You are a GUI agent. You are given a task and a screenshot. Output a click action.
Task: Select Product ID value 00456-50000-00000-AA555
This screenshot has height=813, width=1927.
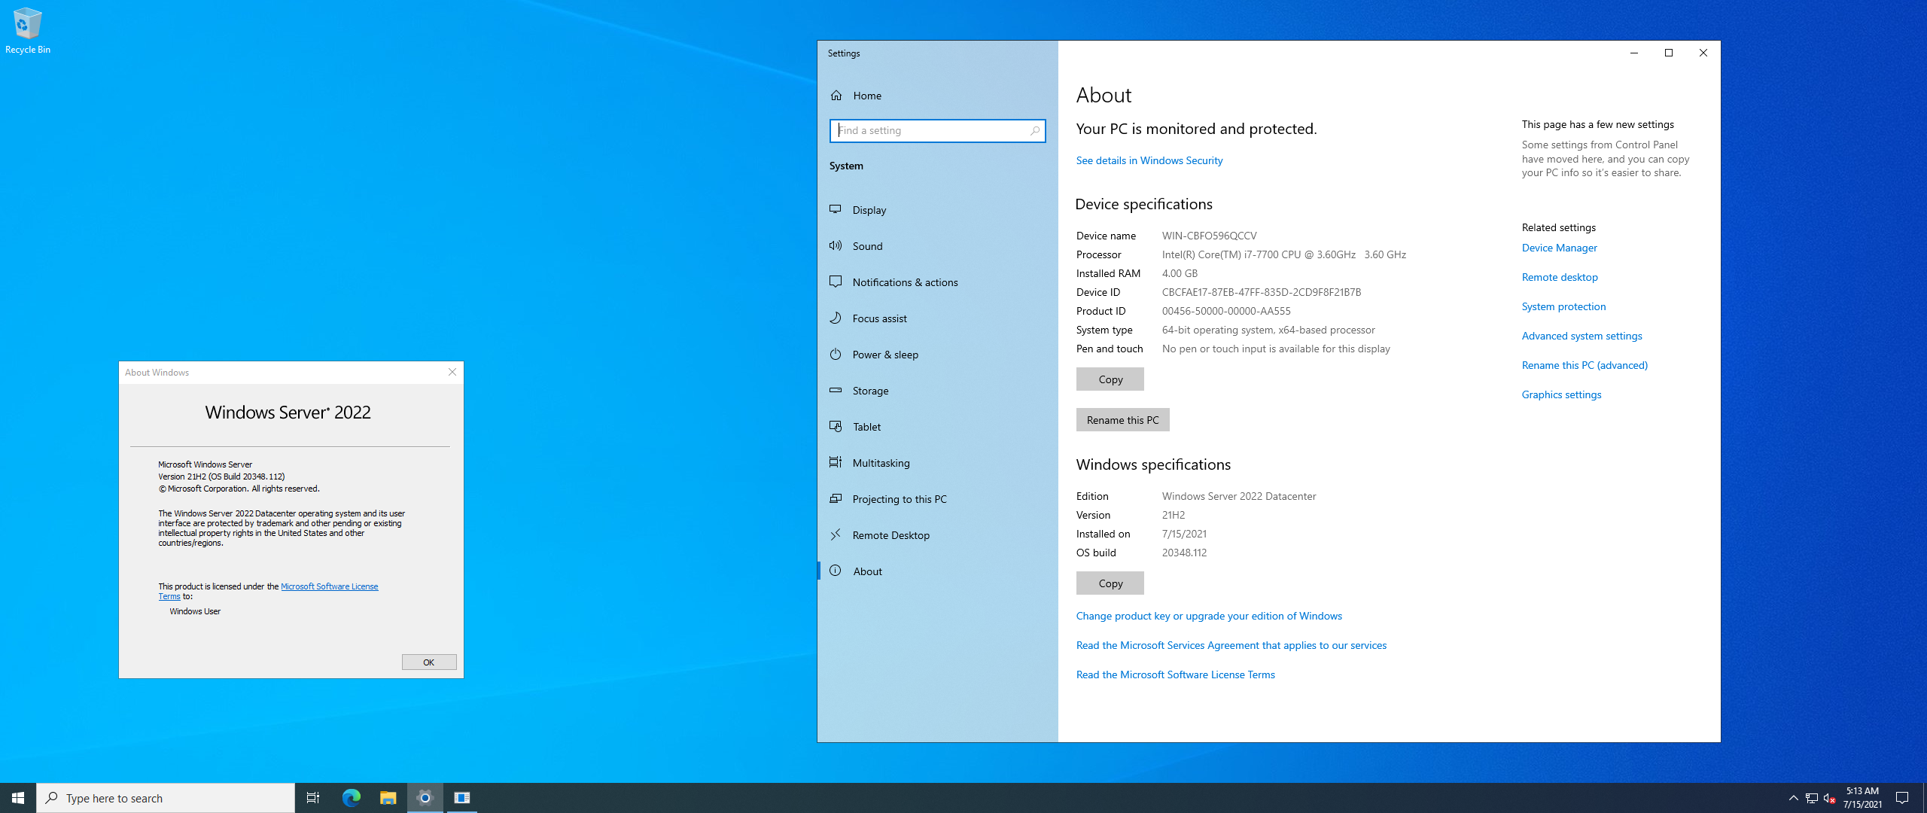click(x=1225, y=311)
